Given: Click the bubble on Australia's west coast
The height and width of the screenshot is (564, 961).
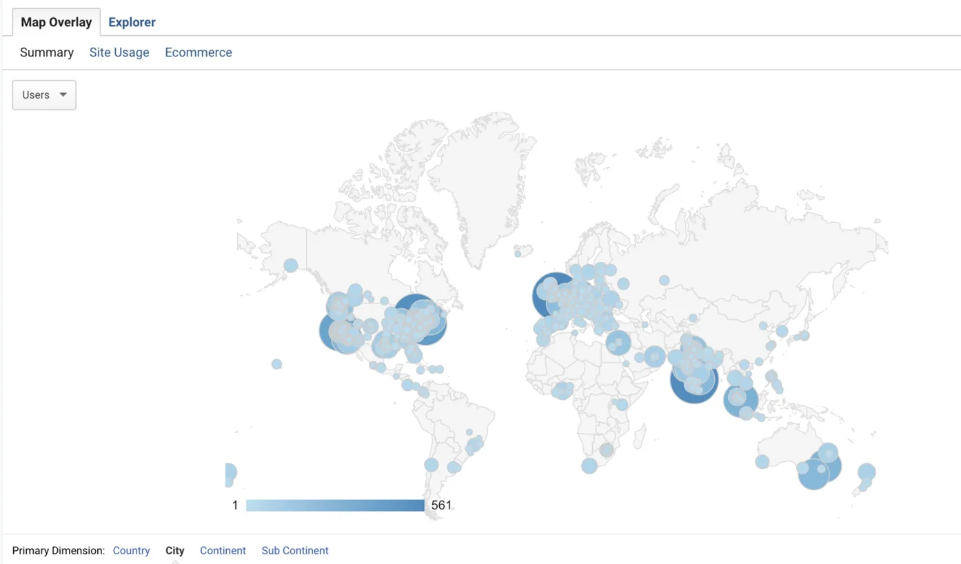Looking at the screenshot, I should click(762, 462).
